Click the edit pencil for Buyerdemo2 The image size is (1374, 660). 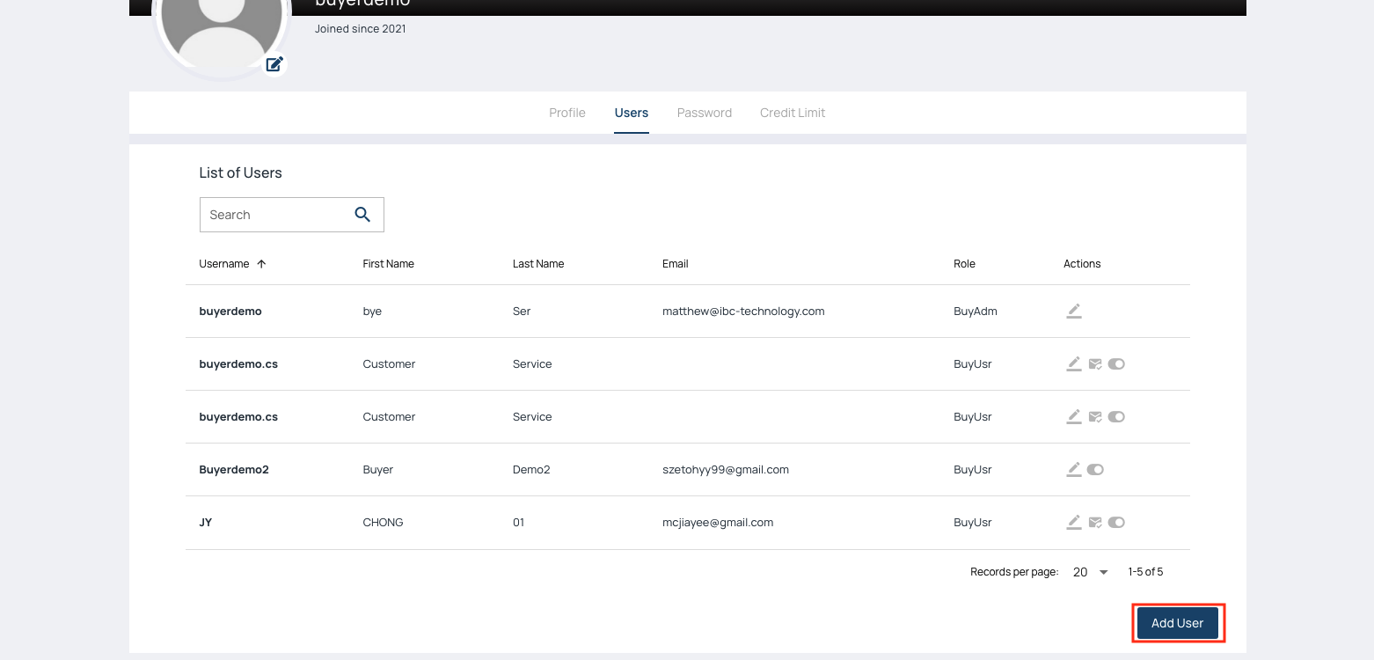point(1073,470)
